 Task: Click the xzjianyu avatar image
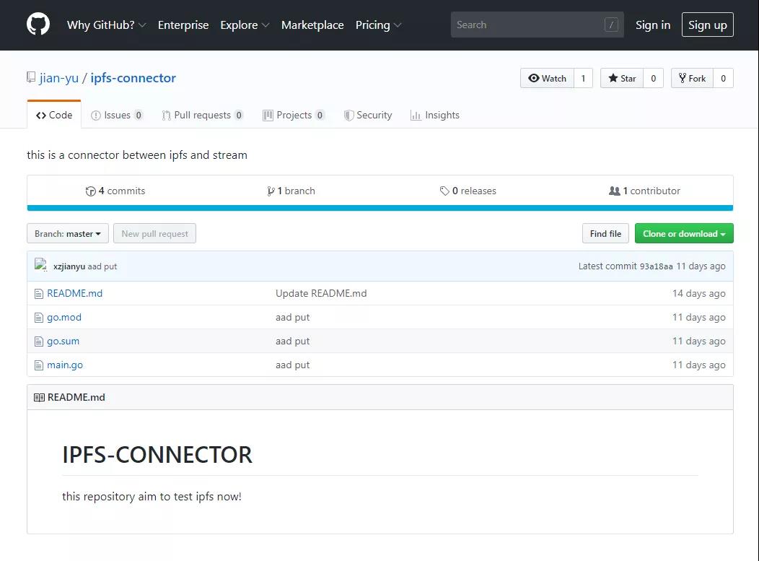[40, 265]
